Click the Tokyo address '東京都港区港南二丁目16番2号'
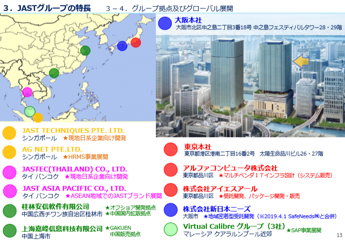Screen dimensions: 345x240 (x=220, y=154)
